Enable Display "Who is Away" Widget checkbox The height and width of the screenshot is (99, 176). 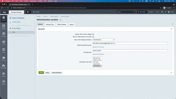[93, 34]
